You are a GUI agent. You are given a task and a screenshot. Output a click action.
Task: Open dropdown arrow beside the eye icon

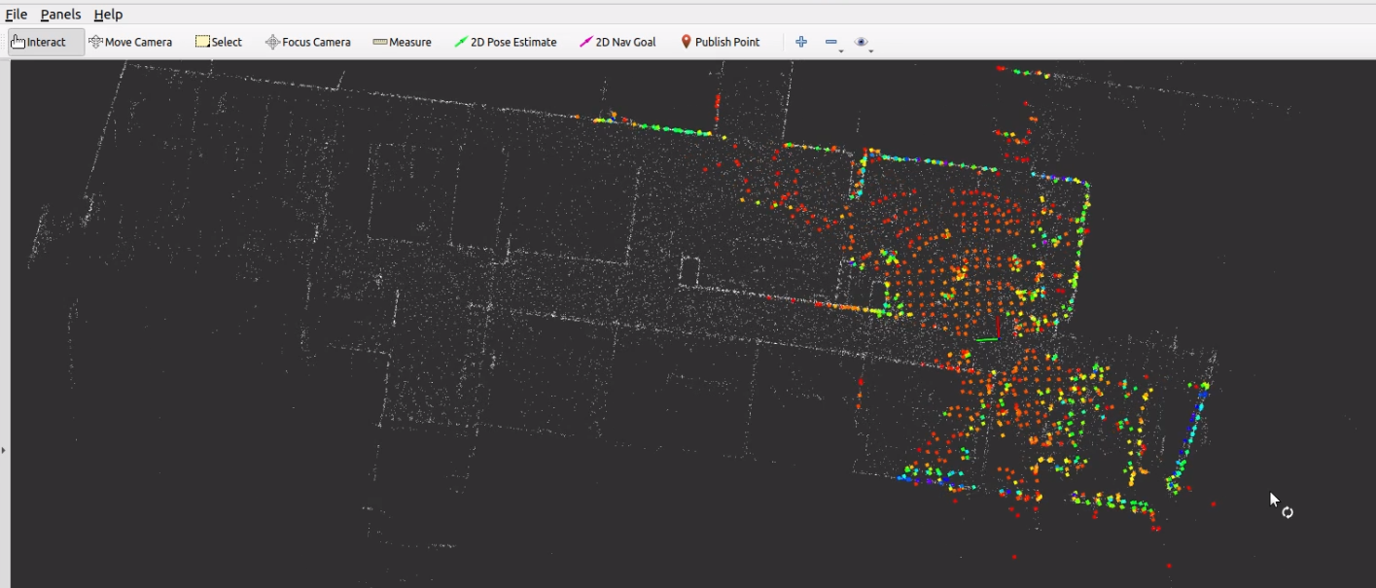pos(871,51)
